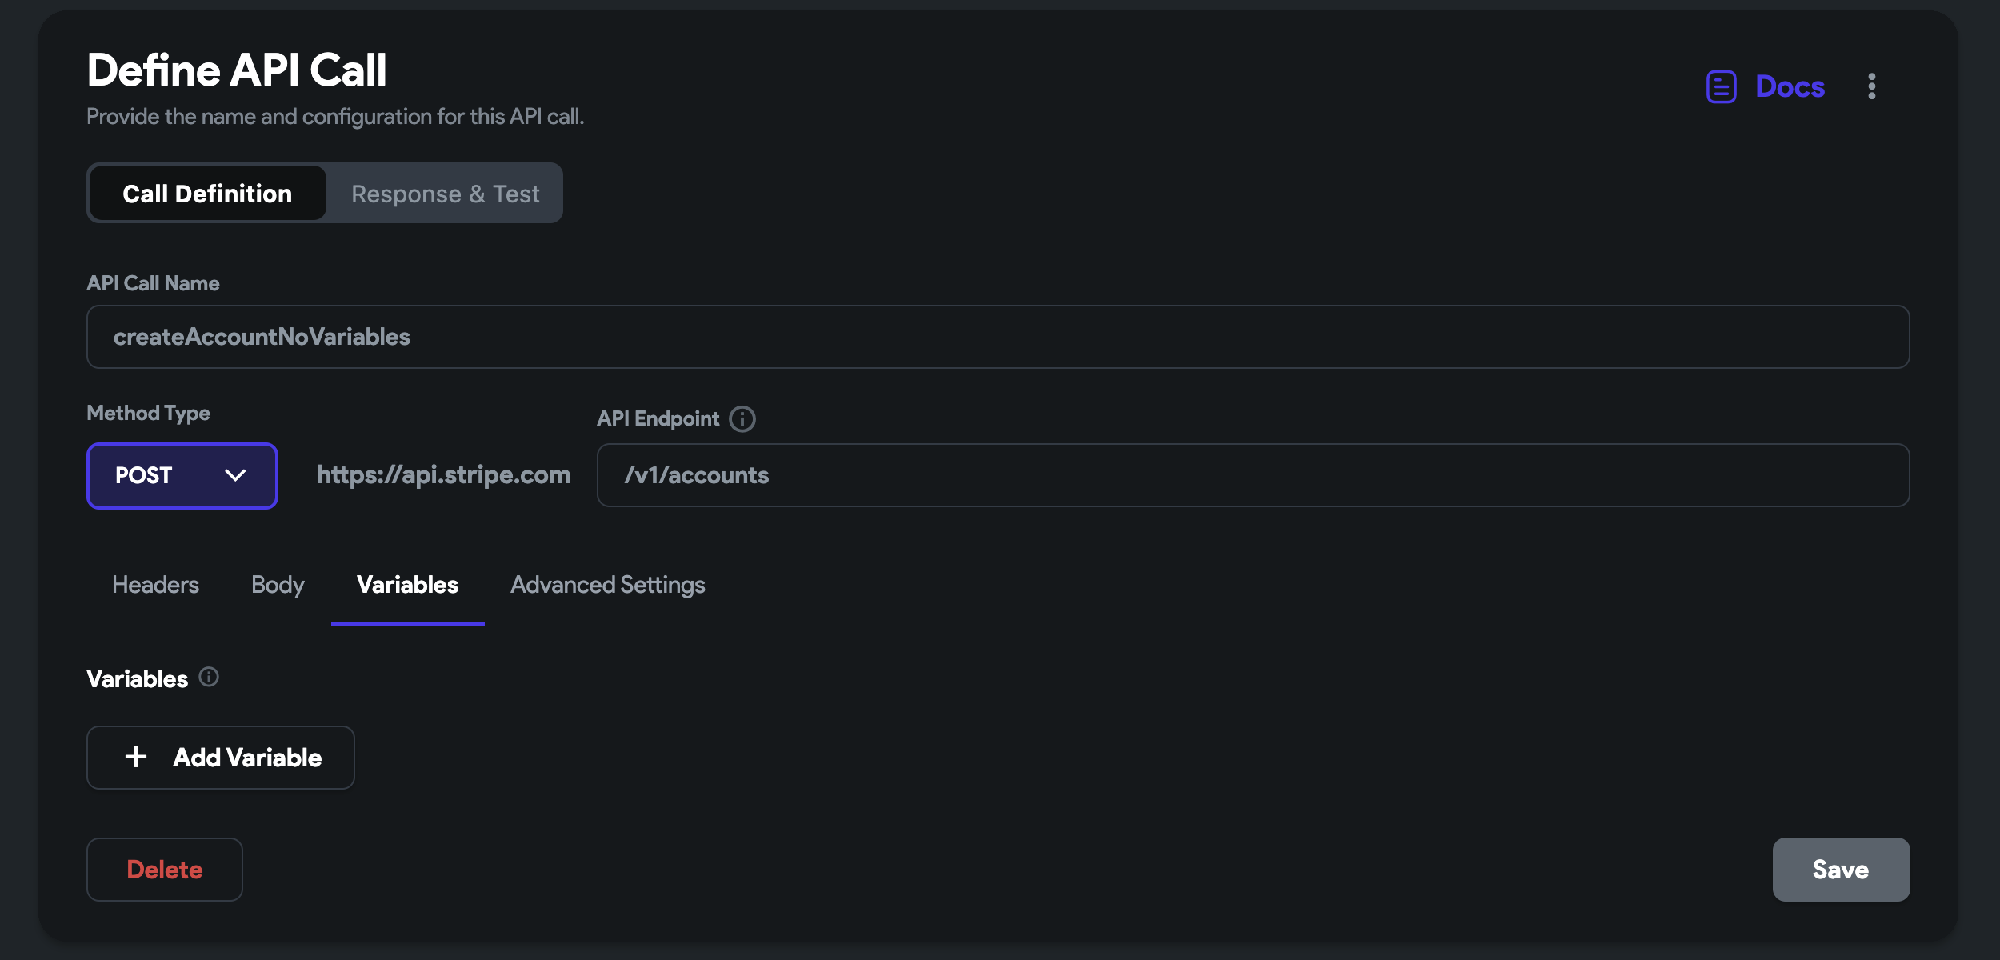The image size is (2000, 960).
Task: Click the Variables info icon
Action: pos(209,678)
